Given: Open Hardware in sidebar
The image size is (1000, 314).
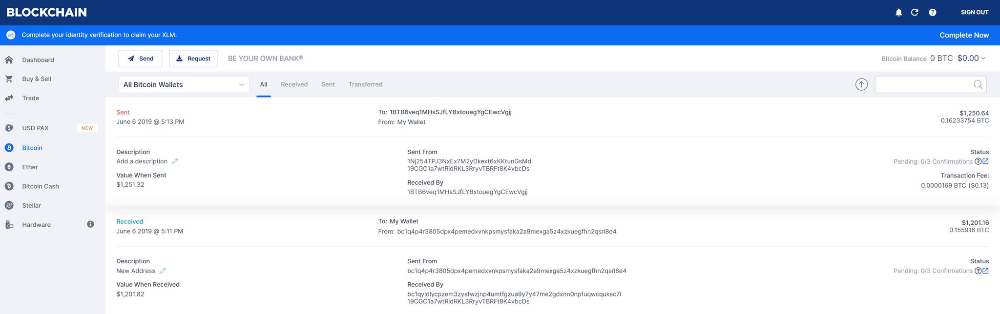Looking at the screenshot, I should (x=36, y=224).
